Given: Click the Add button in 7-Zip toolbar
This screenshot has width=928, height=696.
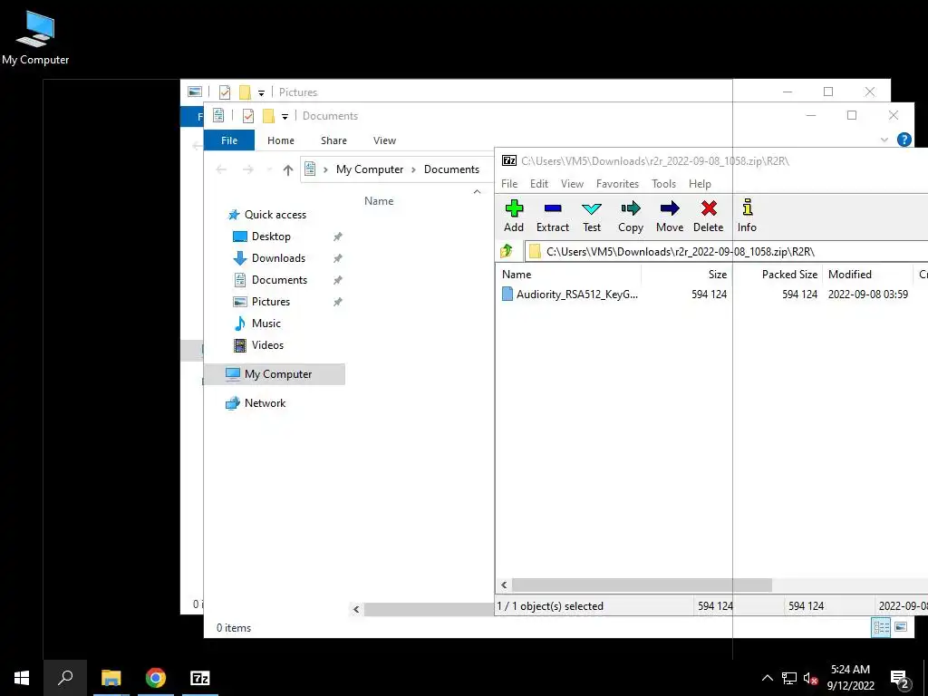Looking at the screenshot, I should click(514, 216).
